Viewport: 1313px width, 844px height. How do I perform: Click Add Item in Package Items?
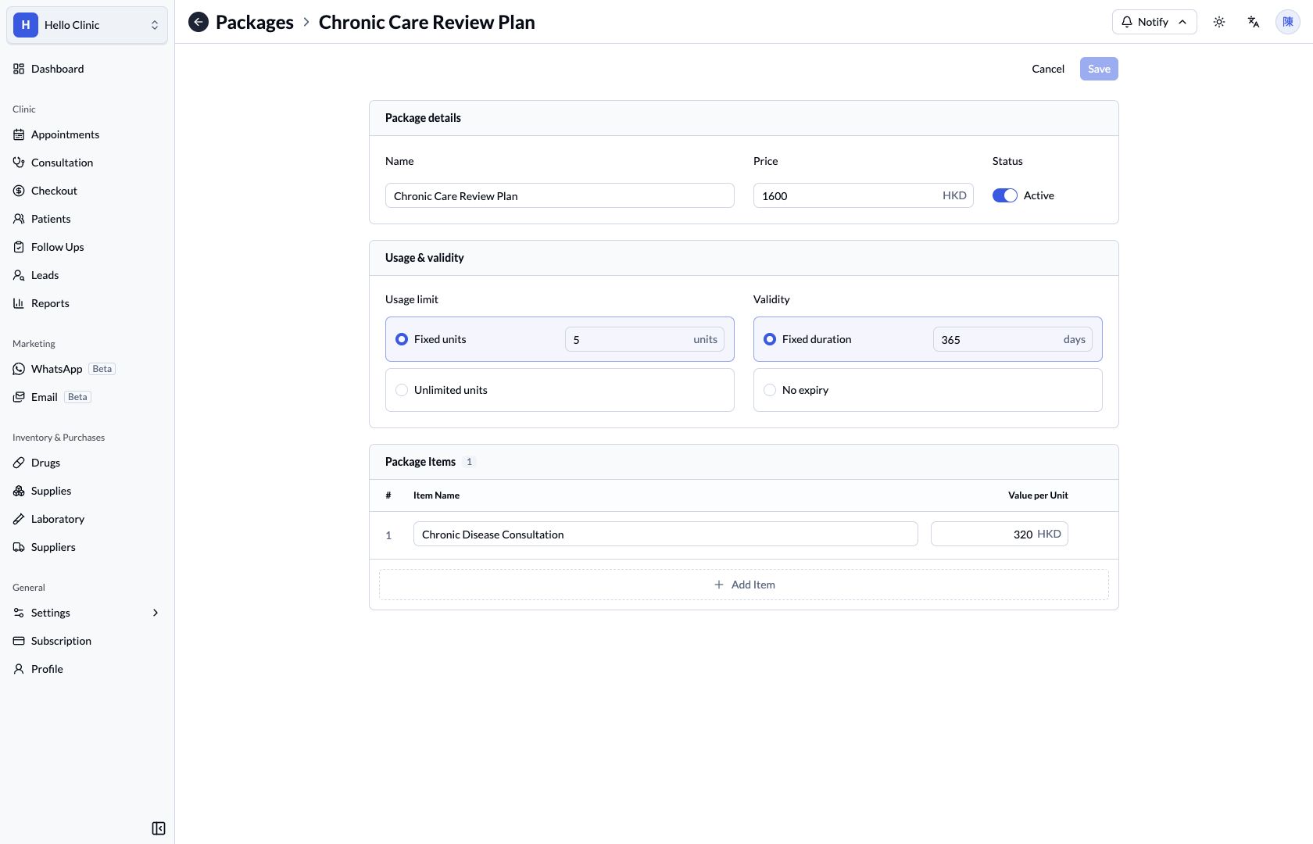[744, 585]
